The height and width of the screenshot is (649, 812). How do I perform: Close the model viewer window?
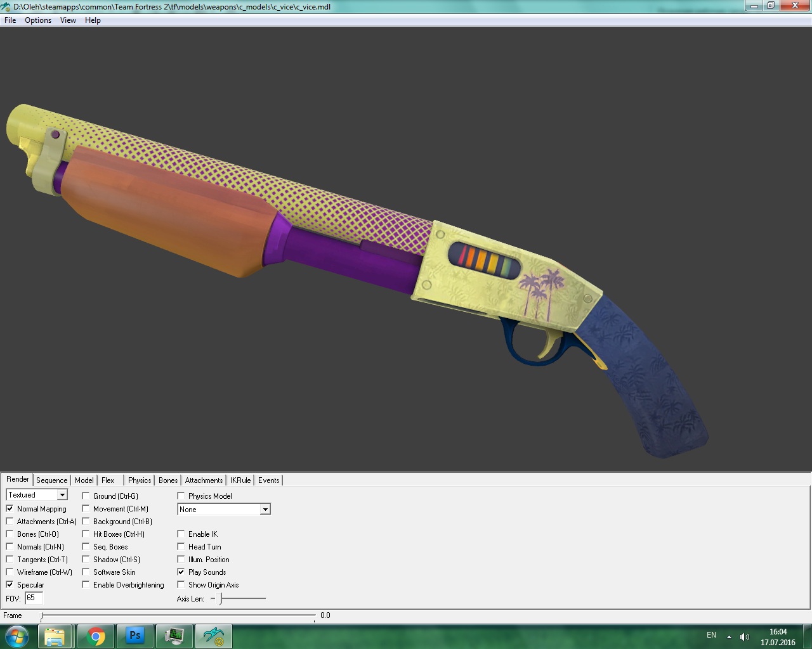(794, 6)
